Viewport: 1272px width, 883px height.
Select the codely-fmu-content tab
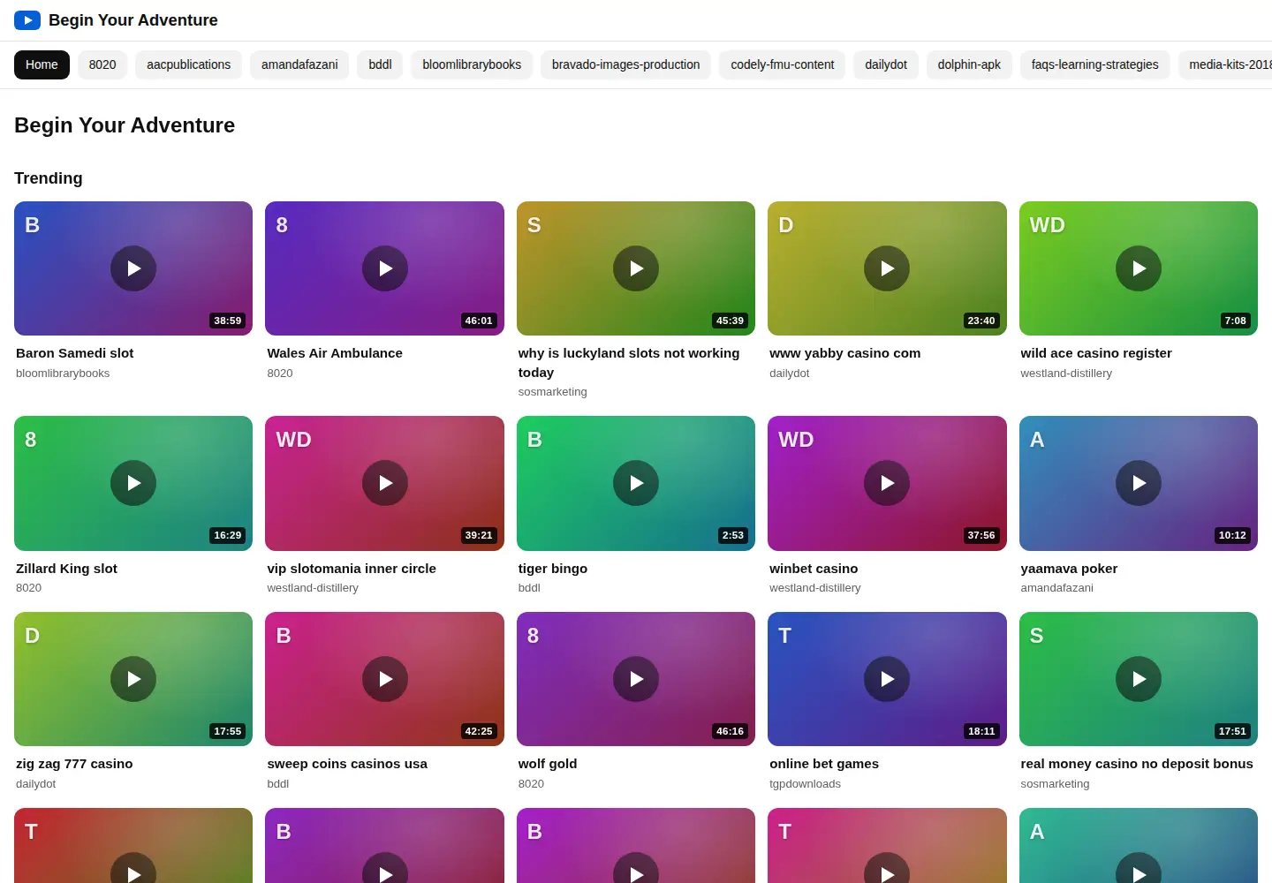(x=783, y=64)
